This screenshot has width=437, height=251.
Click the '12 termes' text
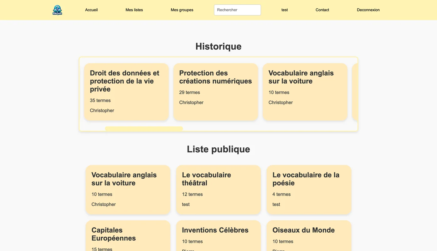coord(192,194)
